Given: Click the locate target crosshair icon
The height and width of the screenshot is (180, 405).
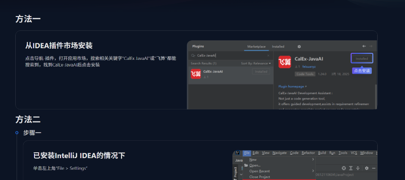Looking at the screenshot, I should coord(344,168).
